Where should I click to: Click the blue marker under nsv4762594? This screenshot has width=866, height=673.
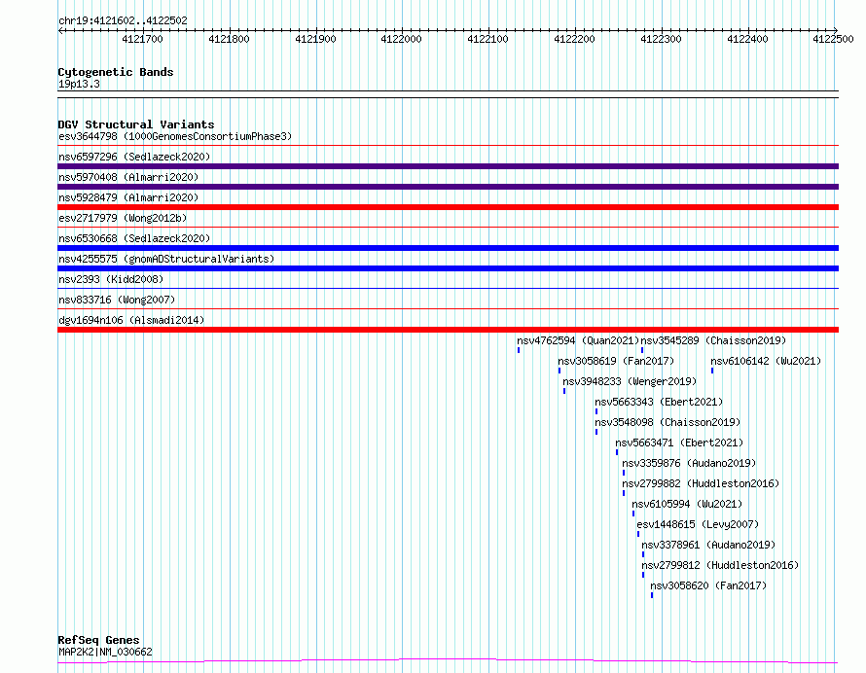tap(519, 350)
